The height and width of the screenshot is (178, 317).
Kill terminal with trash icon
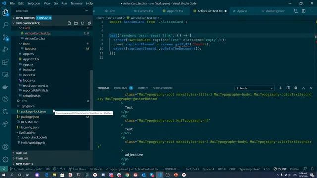pos(296,88)
